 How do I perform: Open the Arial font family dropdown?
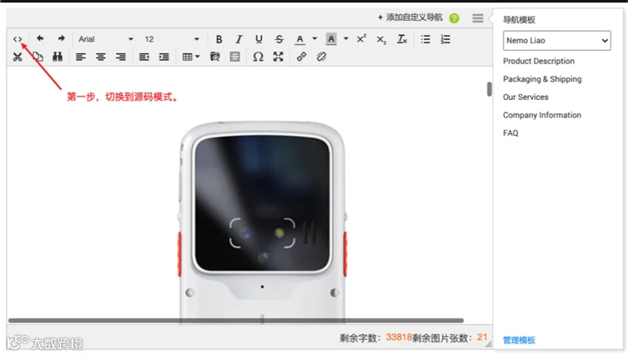tap(106, 39)
